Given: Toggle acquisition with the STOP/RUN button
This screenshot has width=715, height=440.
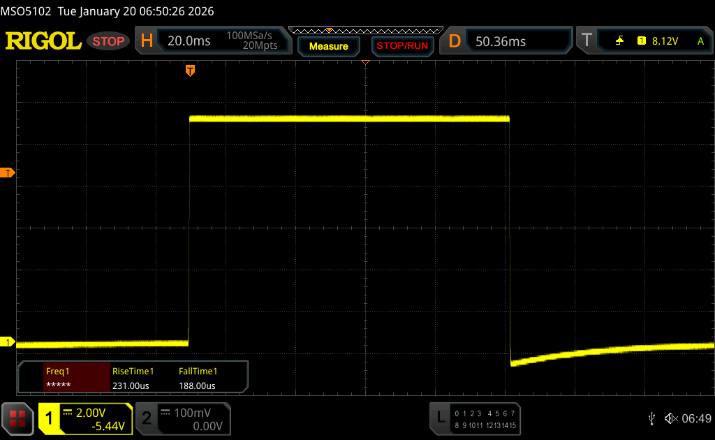Looking at the screenshot, I should coord(401,46).
